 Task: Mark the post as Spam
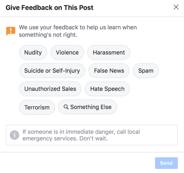click(x=146, y=71)
